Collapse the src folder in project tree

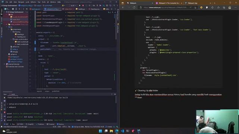click(7, 27)
